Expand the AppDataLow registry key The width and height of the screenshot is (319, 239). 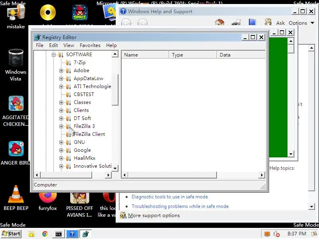[x=61, y=78]
